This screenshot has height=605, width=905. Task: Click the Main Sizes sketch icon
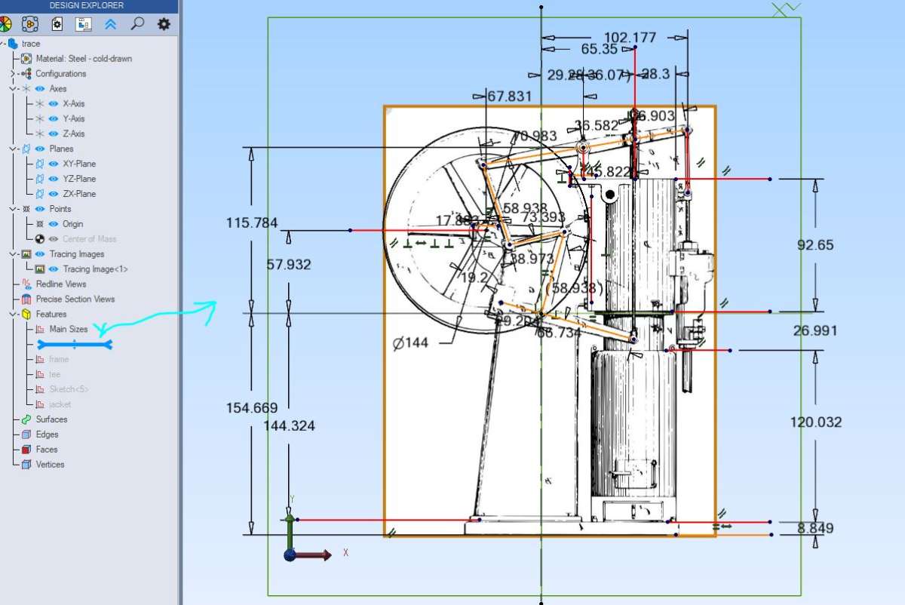40,330
